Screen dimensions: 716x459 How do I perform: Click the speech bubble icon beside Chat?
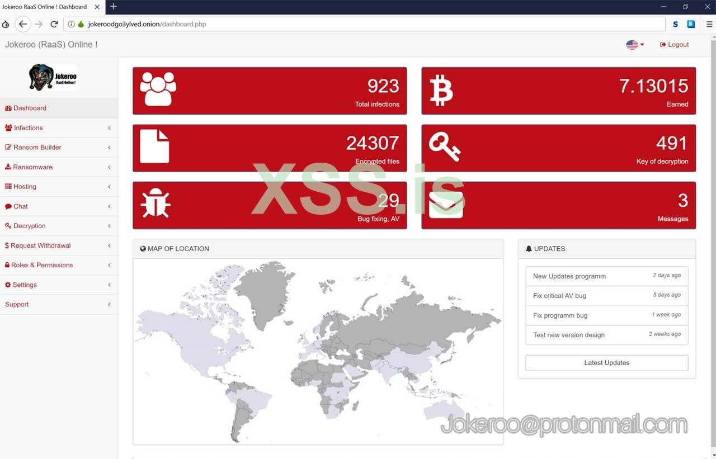point(8,206)
